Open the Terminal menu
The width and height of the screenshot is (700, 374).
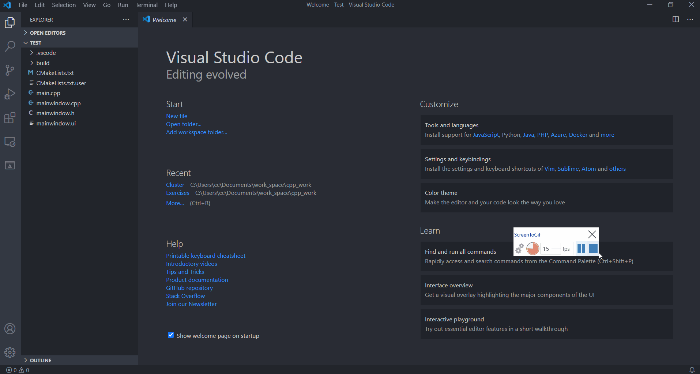coord(146,5)
